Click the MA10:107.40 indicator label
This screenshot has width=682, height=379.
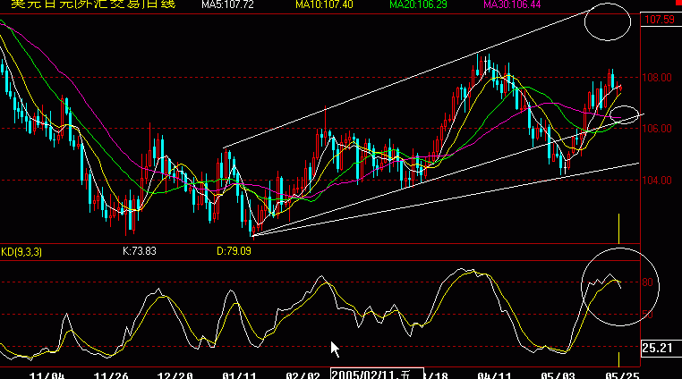click(x=324, y=4)
